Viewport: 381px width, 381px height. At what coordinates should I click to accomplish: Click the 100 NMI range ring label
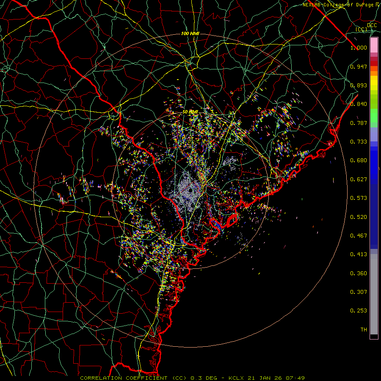[x=190, y=33]
